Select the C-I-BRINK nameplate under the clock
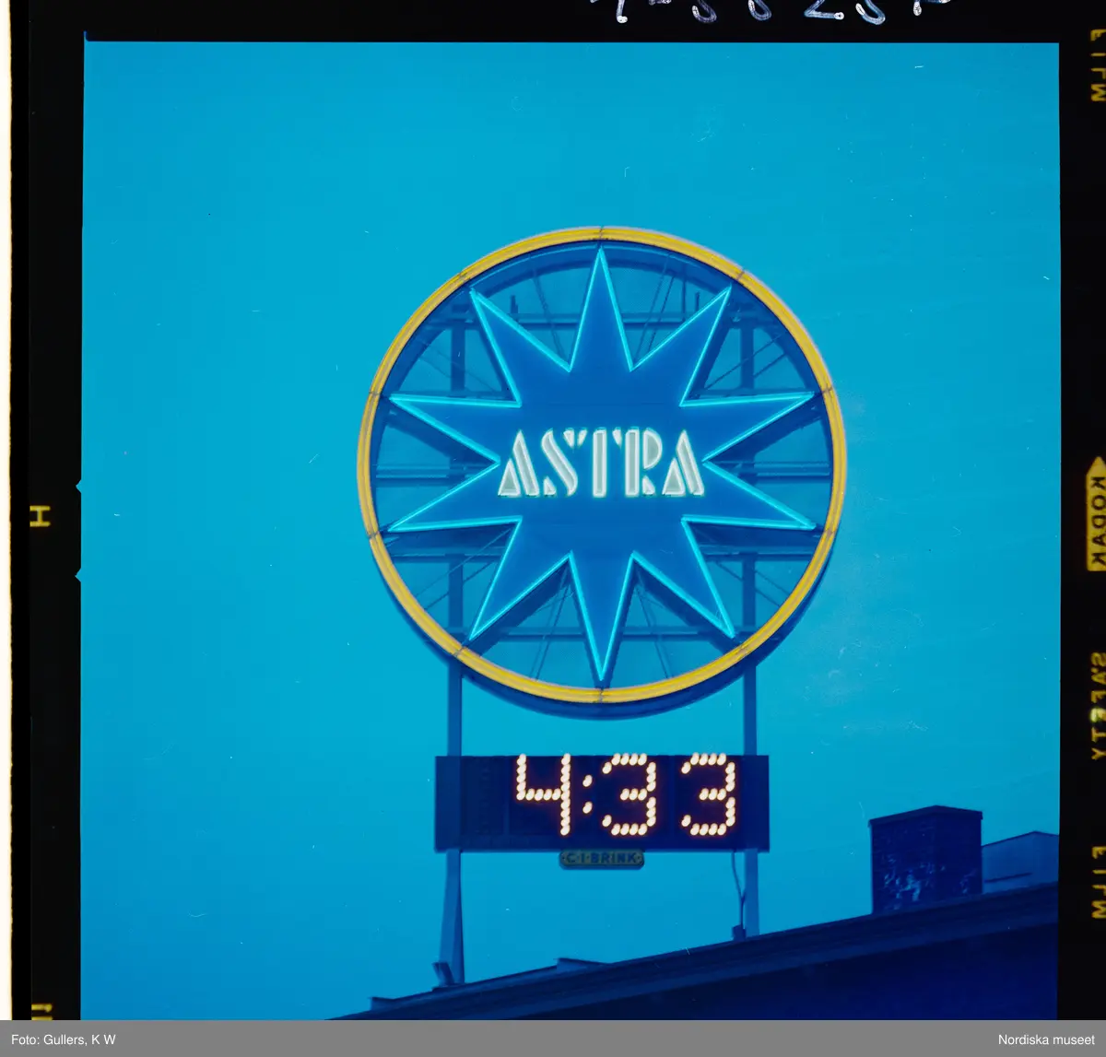The width and height of the screenshot is (1106, 1057). 601,859
